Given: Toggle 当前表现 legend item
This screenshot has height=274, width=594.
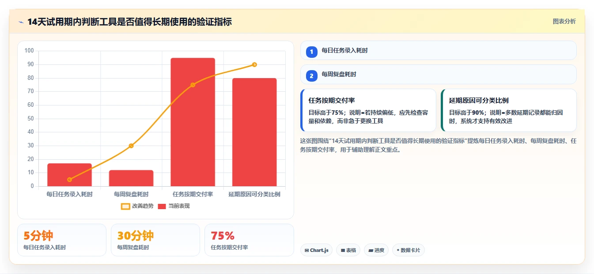Looking at the screenshot, I should coord(174,206).
